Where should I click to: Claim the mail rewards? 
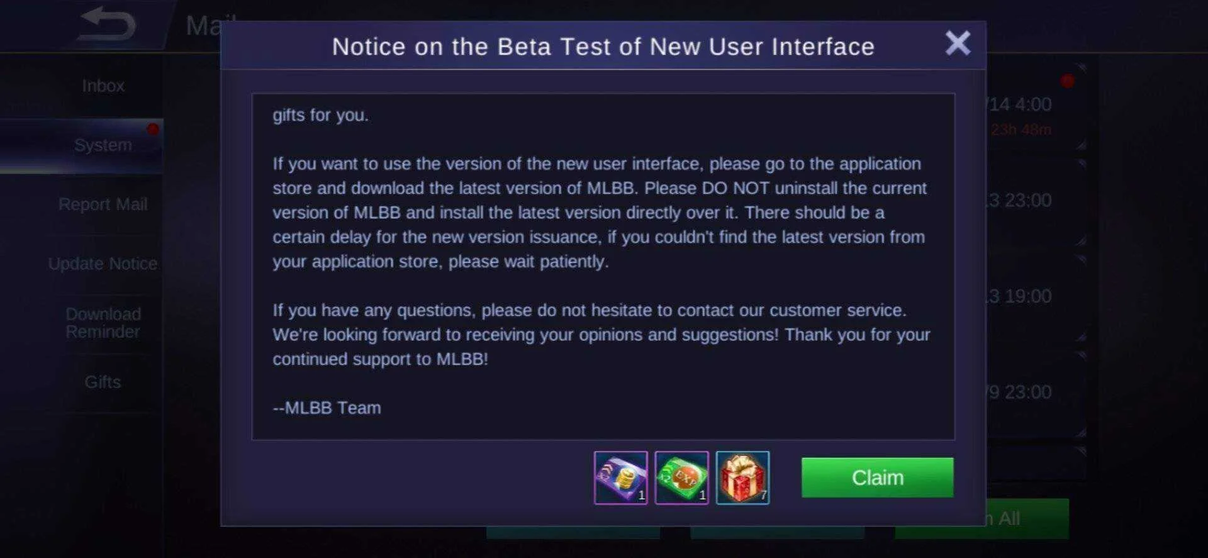click(x=877, y=477)
